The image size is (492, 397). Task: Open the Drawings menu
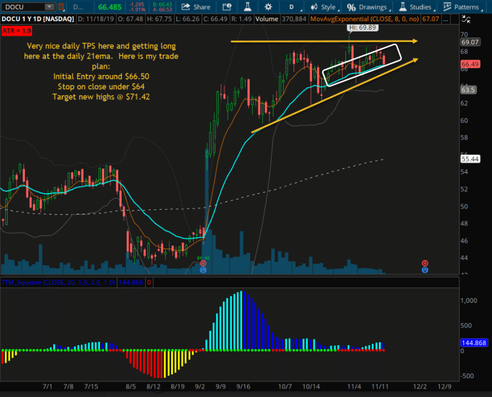pyautogui.click(x=369, y=7)
